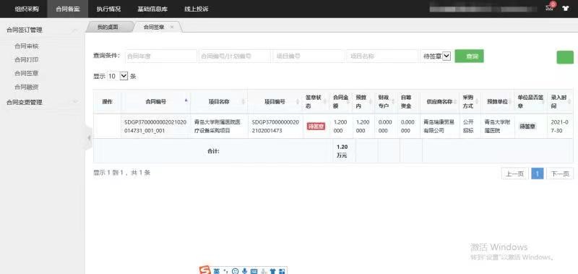578x274 pixels.
Task: Open 合同备案 top menu
Action: tap(68, 9)
